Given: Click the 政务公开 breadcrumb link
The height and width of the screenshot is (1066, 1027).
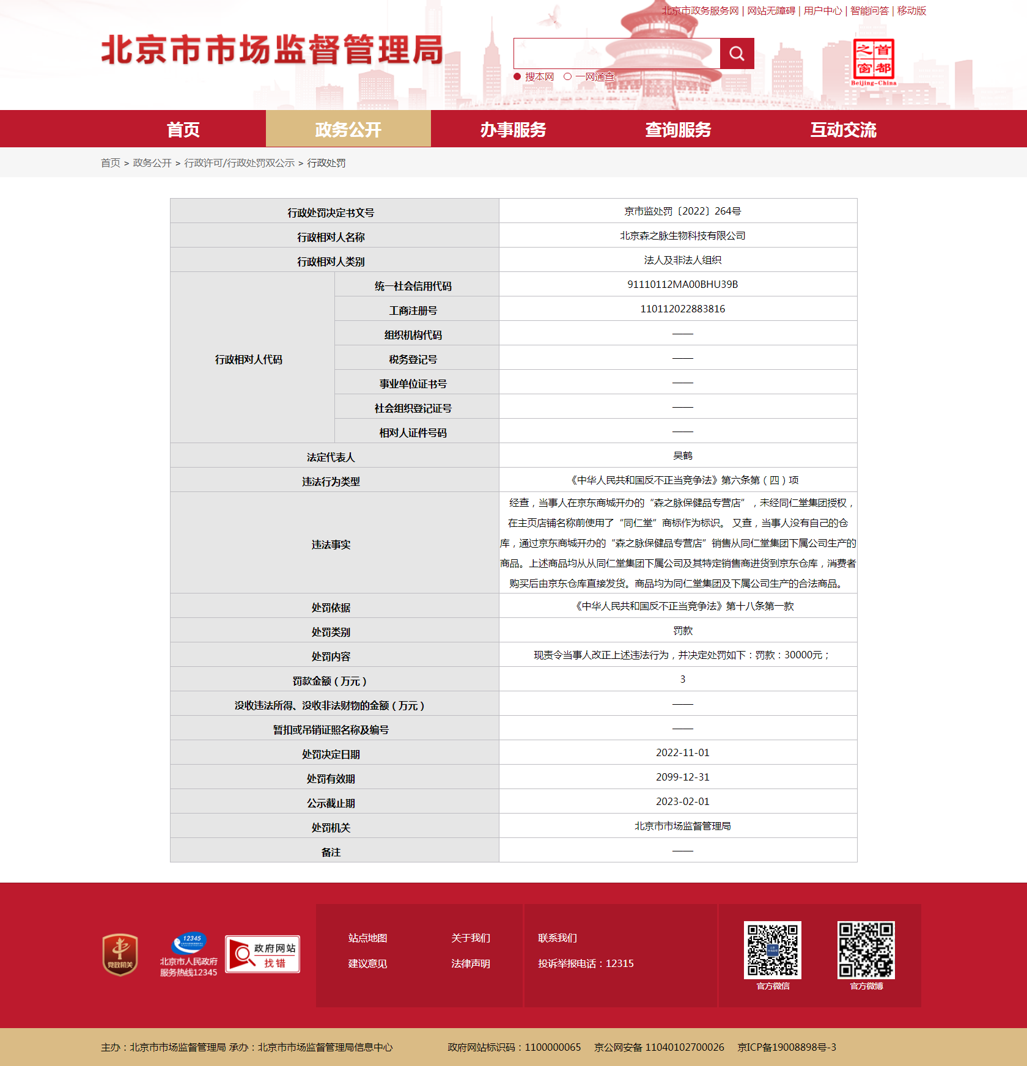Looking at the screenshot, I should [x=152, y=163].
